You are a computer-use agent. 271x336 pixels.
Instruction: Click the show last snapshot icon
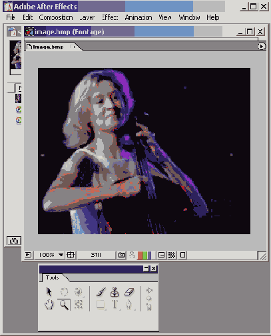[x=132, y=255]
